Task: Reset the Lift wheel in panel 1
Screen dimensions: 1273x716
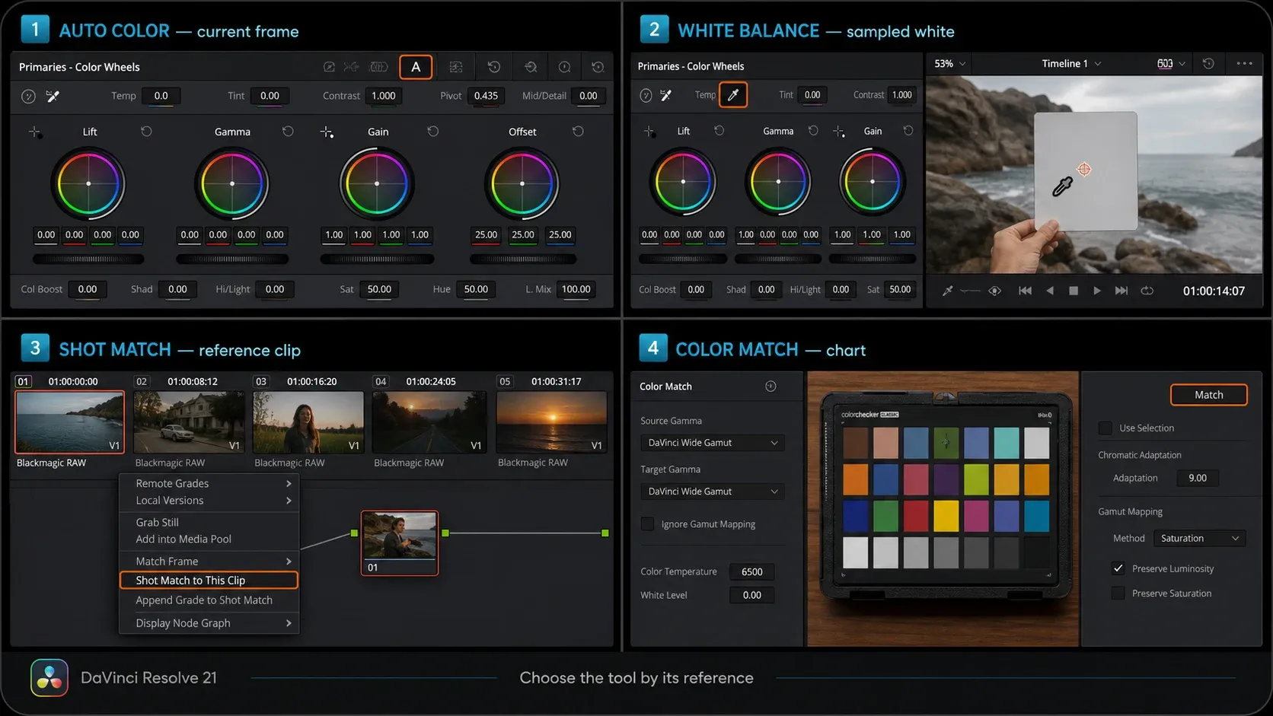Action: (x=146, y=132)
